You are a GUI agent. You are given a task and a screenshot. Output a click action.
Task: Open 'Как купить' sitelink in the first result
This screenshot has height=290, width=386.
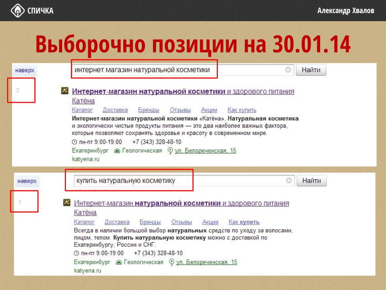242,110
